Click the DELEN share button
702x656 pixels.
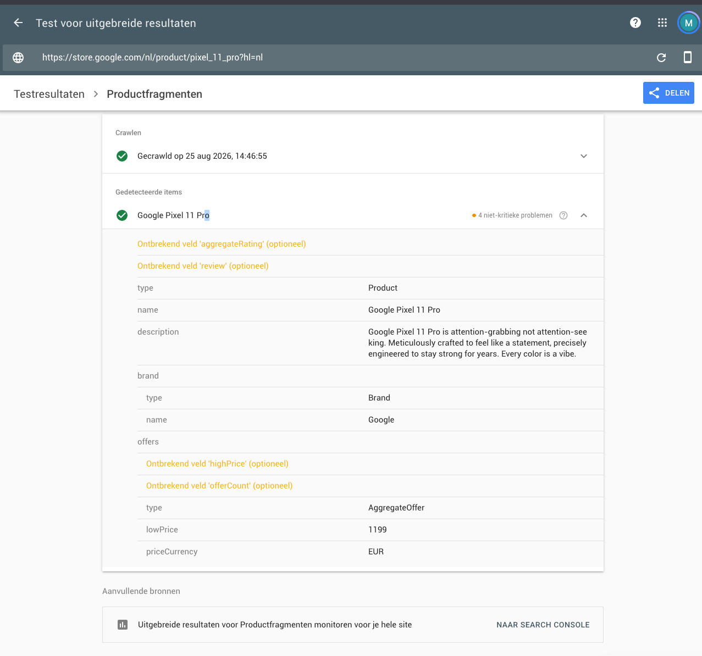pos(668,93)
